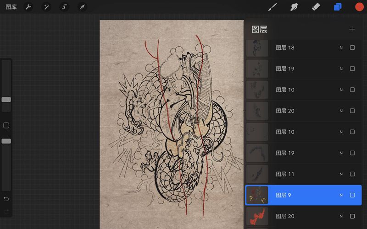
Task: Expand blend mode N on 图层 11
Action: [x=341, y=174]
